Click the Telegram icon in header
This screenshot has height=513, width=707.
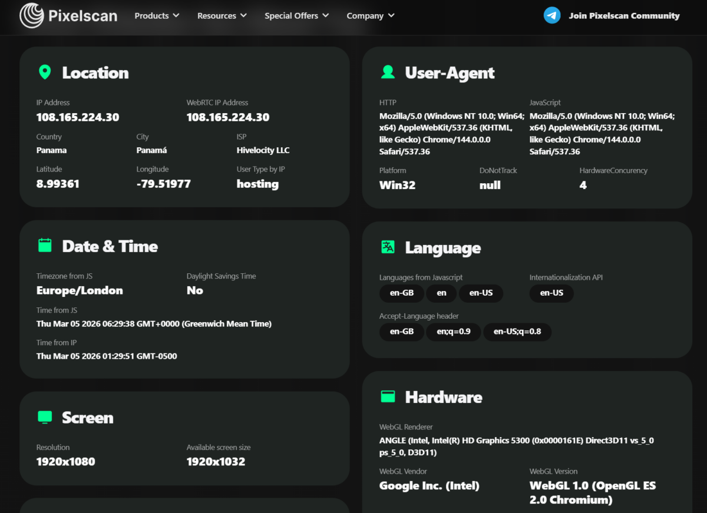click(552, 16)
